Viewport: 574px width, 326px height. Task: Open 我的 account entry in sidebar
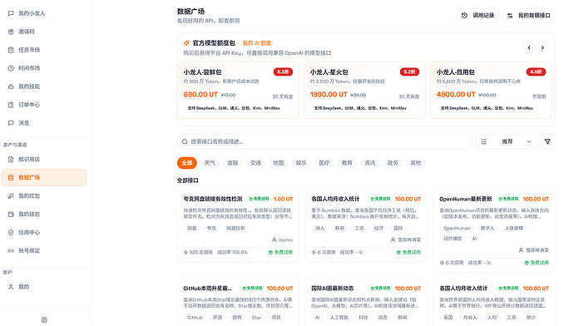click(44, 287)
